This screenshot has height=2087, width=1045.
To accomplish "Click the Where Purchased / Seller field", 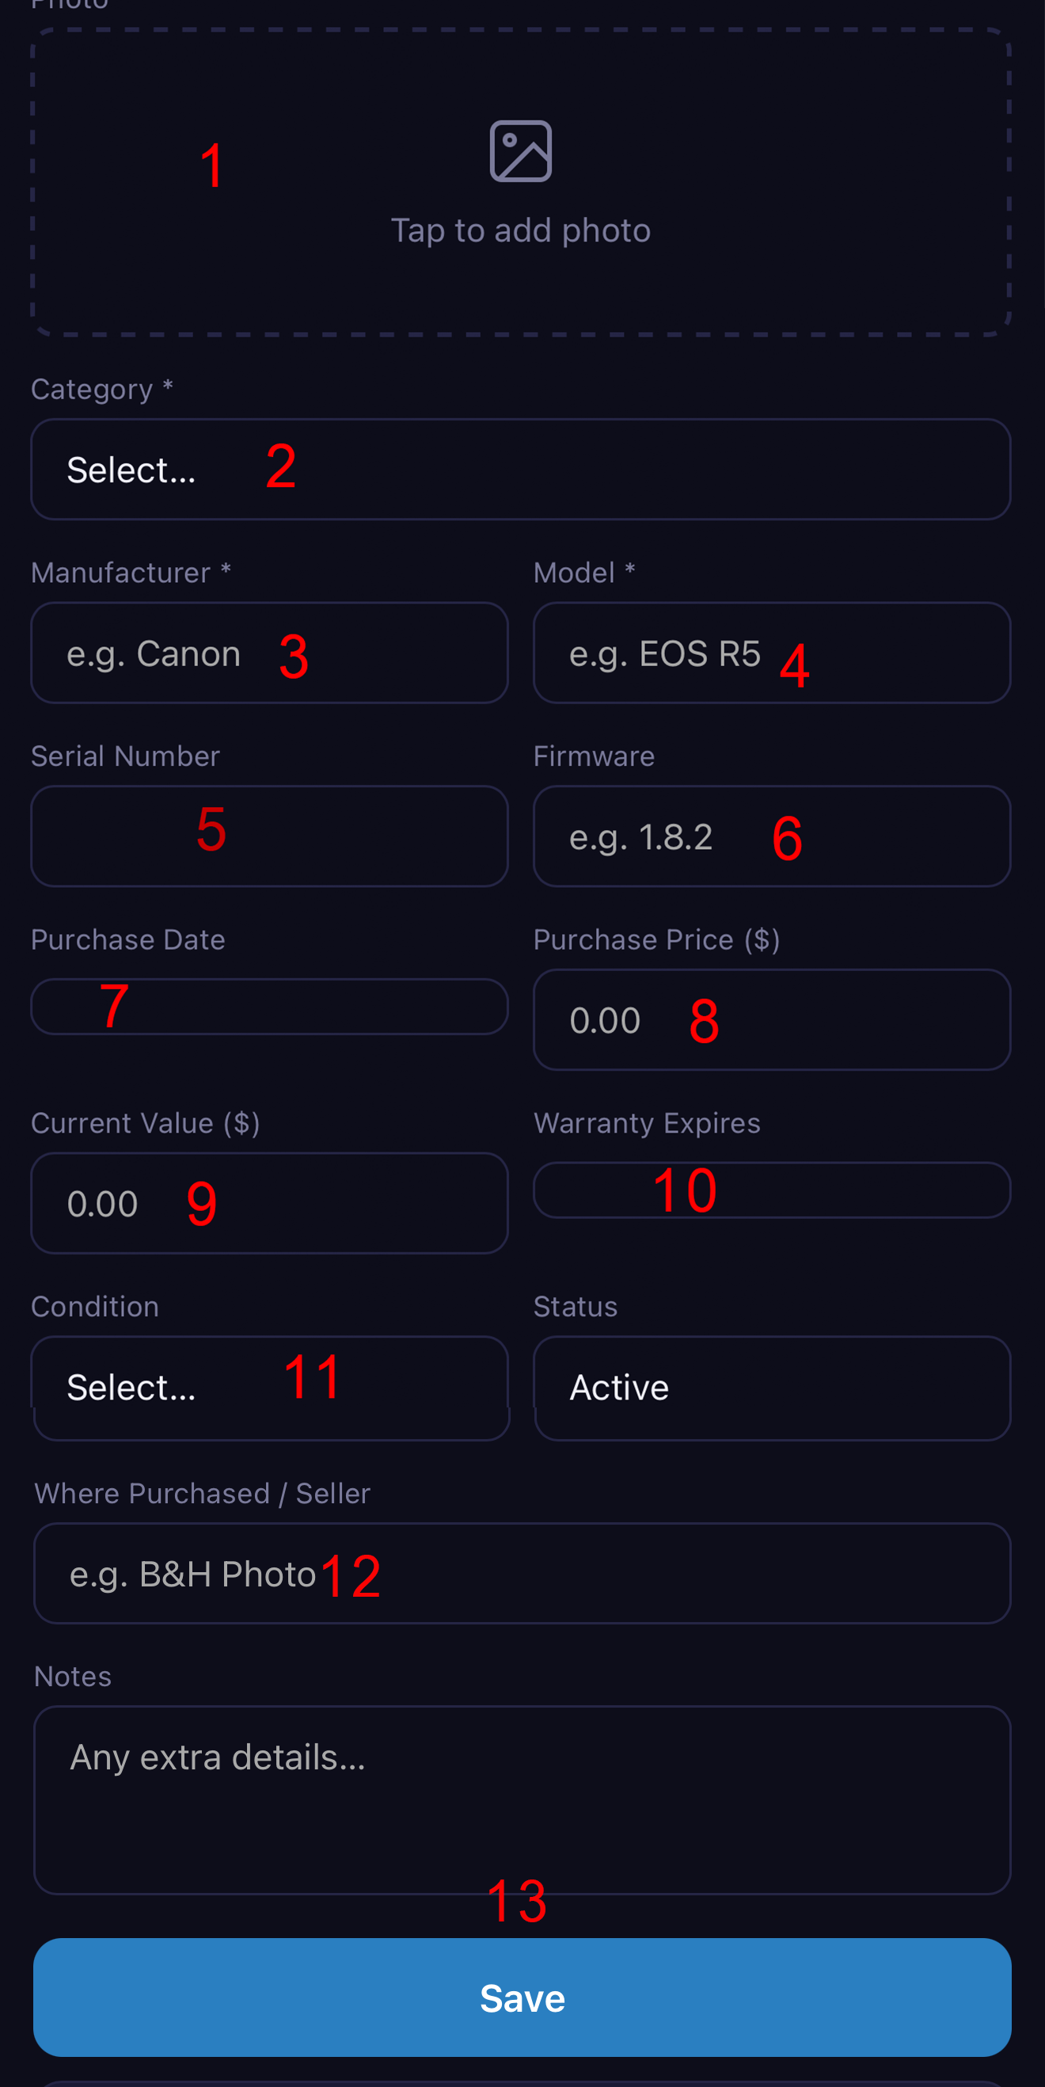I will (522, 1573).
